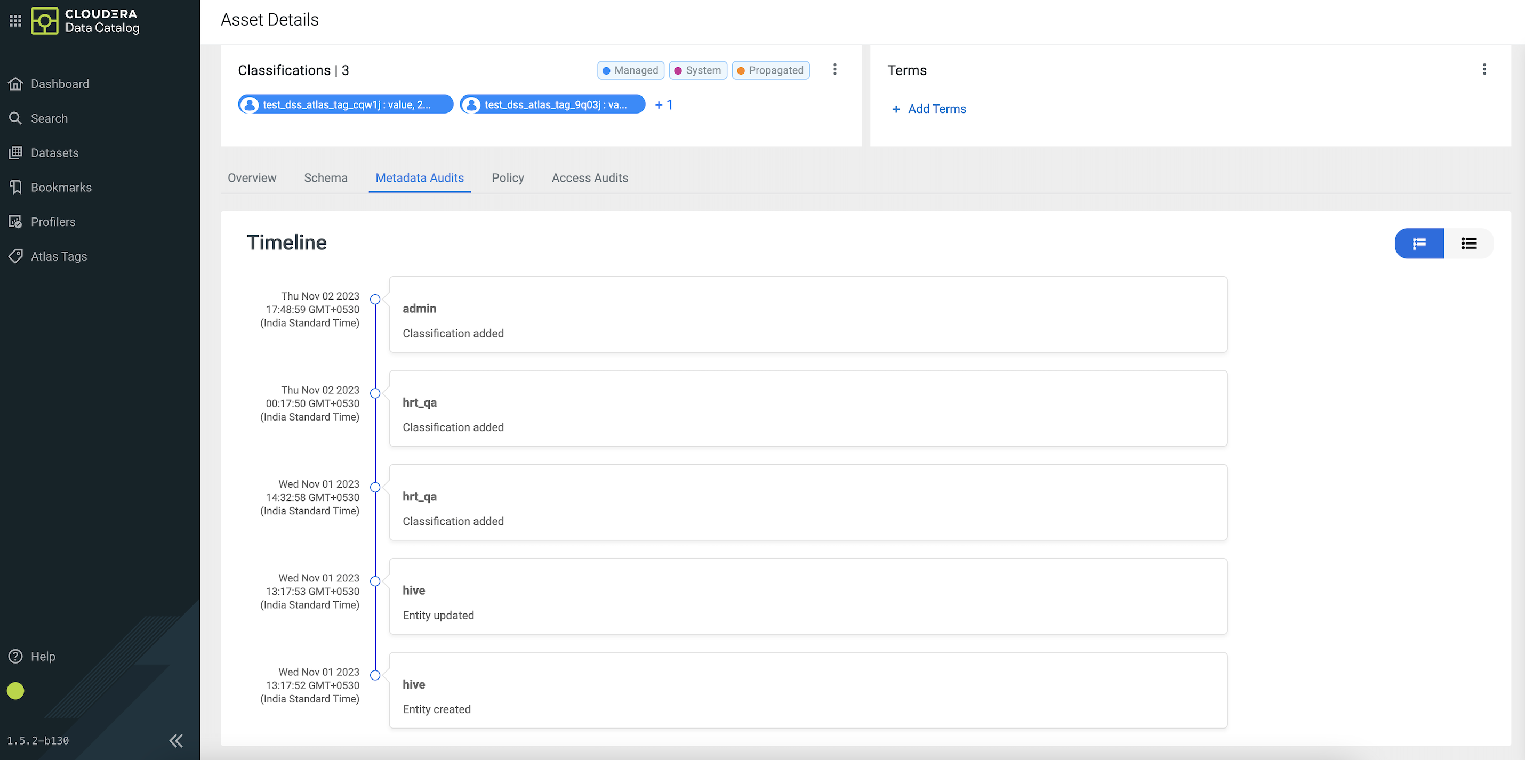Open Classifications three-dot menu
This screenshot has height=760, width=1525.
(834, 69)
